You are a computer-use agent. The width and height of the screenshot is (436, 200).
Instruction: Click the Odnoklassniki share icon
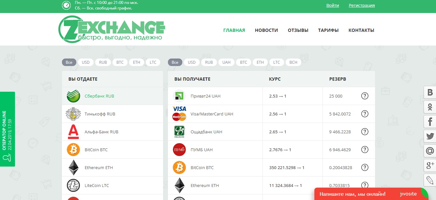click(x=430, y=107)
